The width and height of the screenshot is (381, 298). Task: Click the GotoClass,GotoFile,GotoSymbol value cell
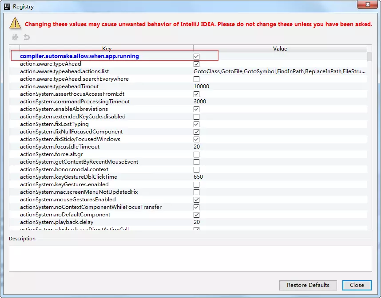tap(279, 71)
